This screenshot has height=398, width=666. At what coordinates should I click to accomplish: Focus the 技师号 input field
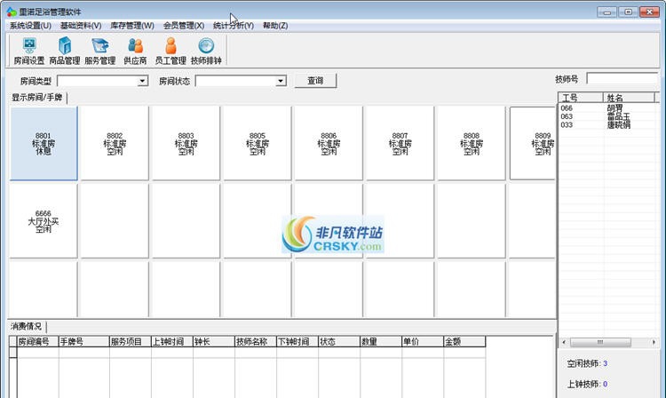(622, 78)
